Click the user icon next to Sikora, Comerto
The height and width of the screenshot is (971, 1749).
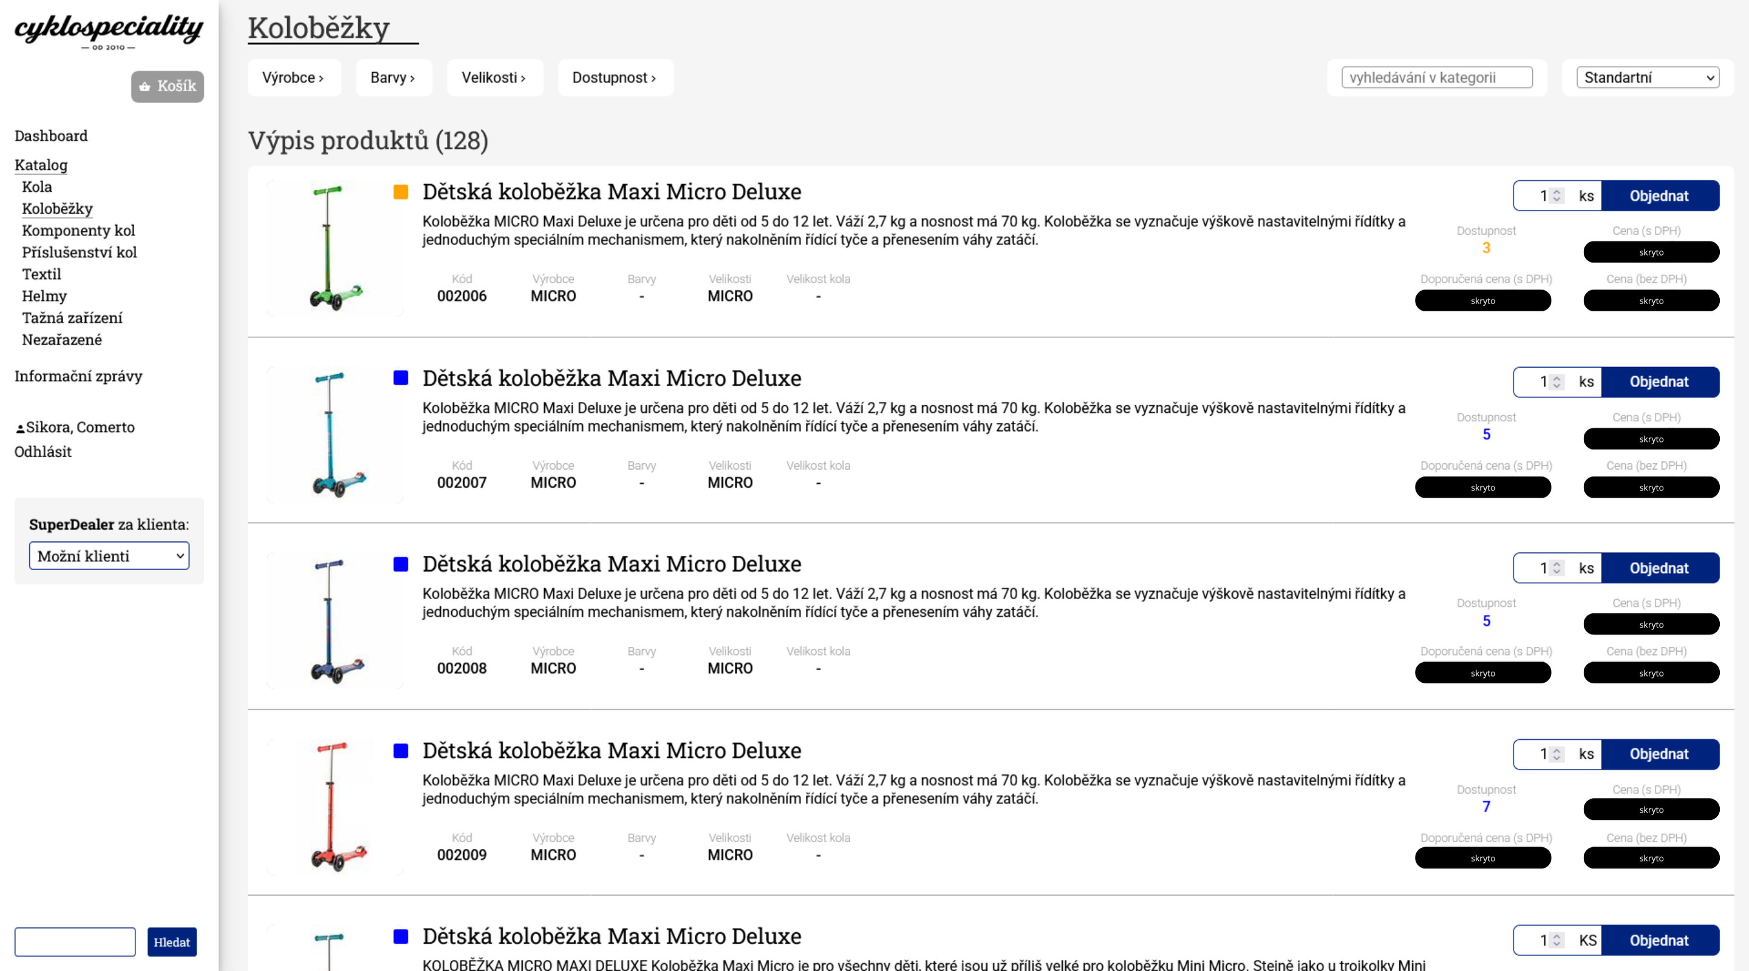pyautogui.click(x=19, y=428)
